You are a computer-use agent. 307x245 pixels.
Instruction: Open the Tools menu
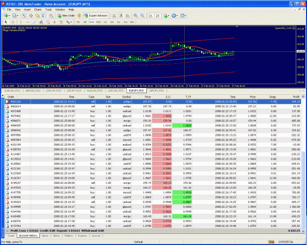48,10
